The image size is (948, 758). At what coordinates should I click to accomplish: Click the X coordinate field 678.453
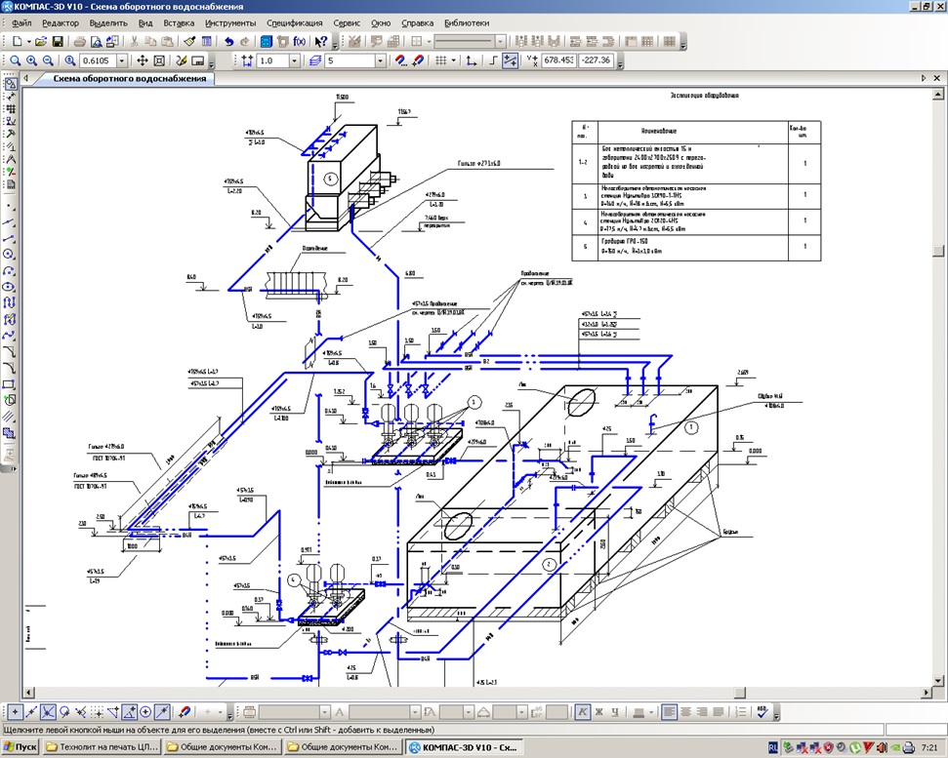(558, 60)
